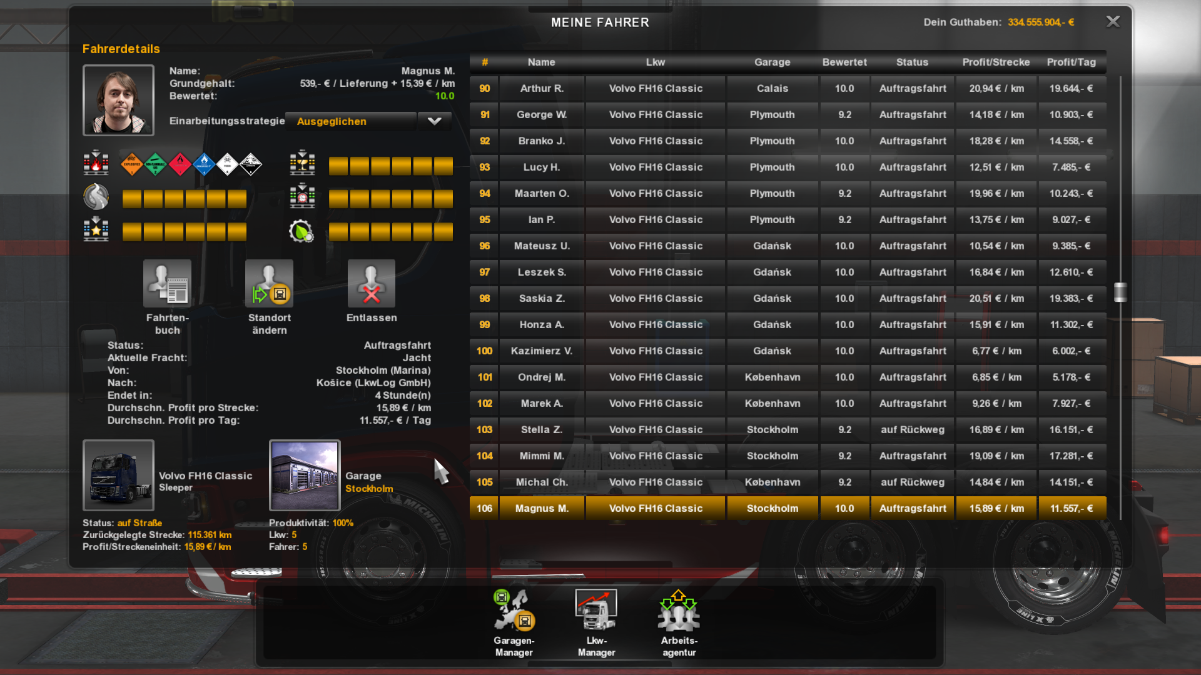Open the Garagen-Manager
1201x675 pixels.
(x=514, y=611)
